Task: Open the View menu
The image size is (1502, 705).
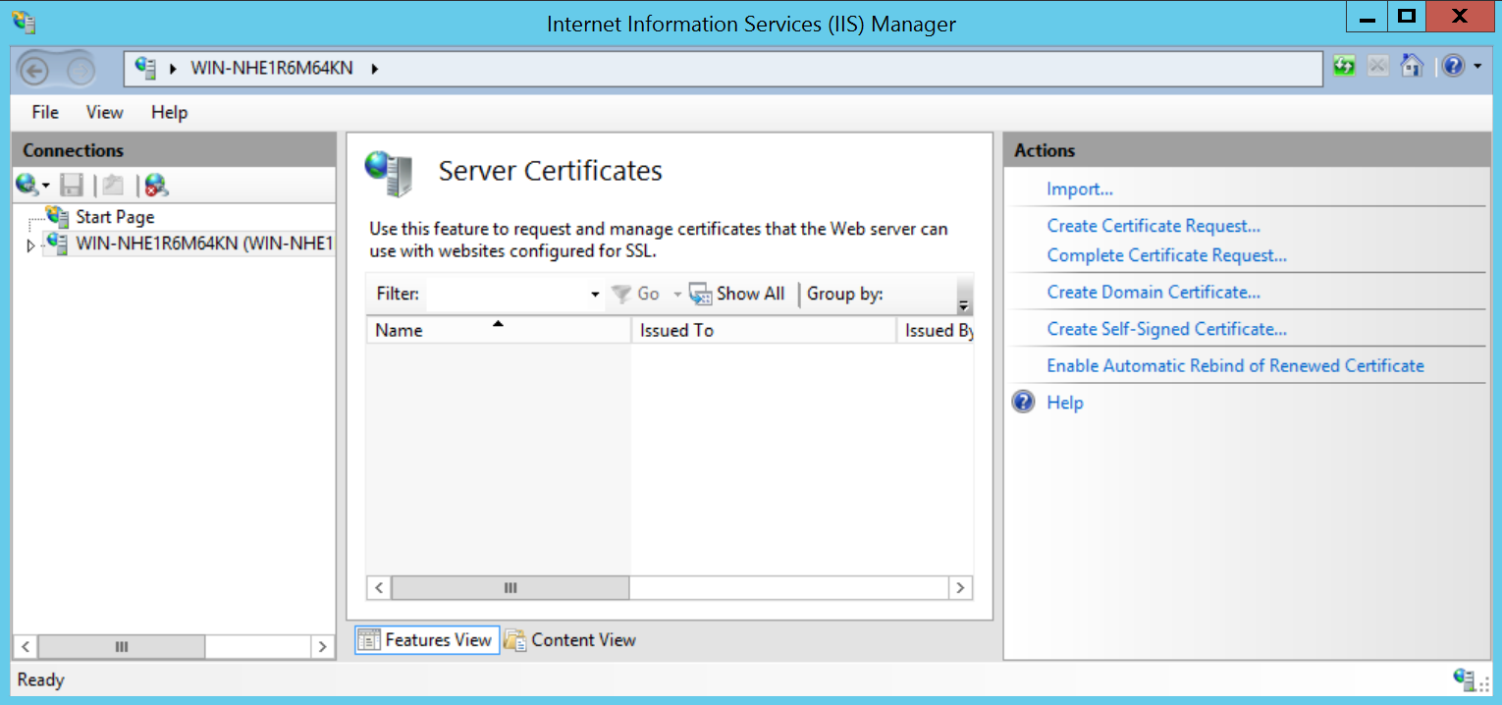Action: coord(104,112)
